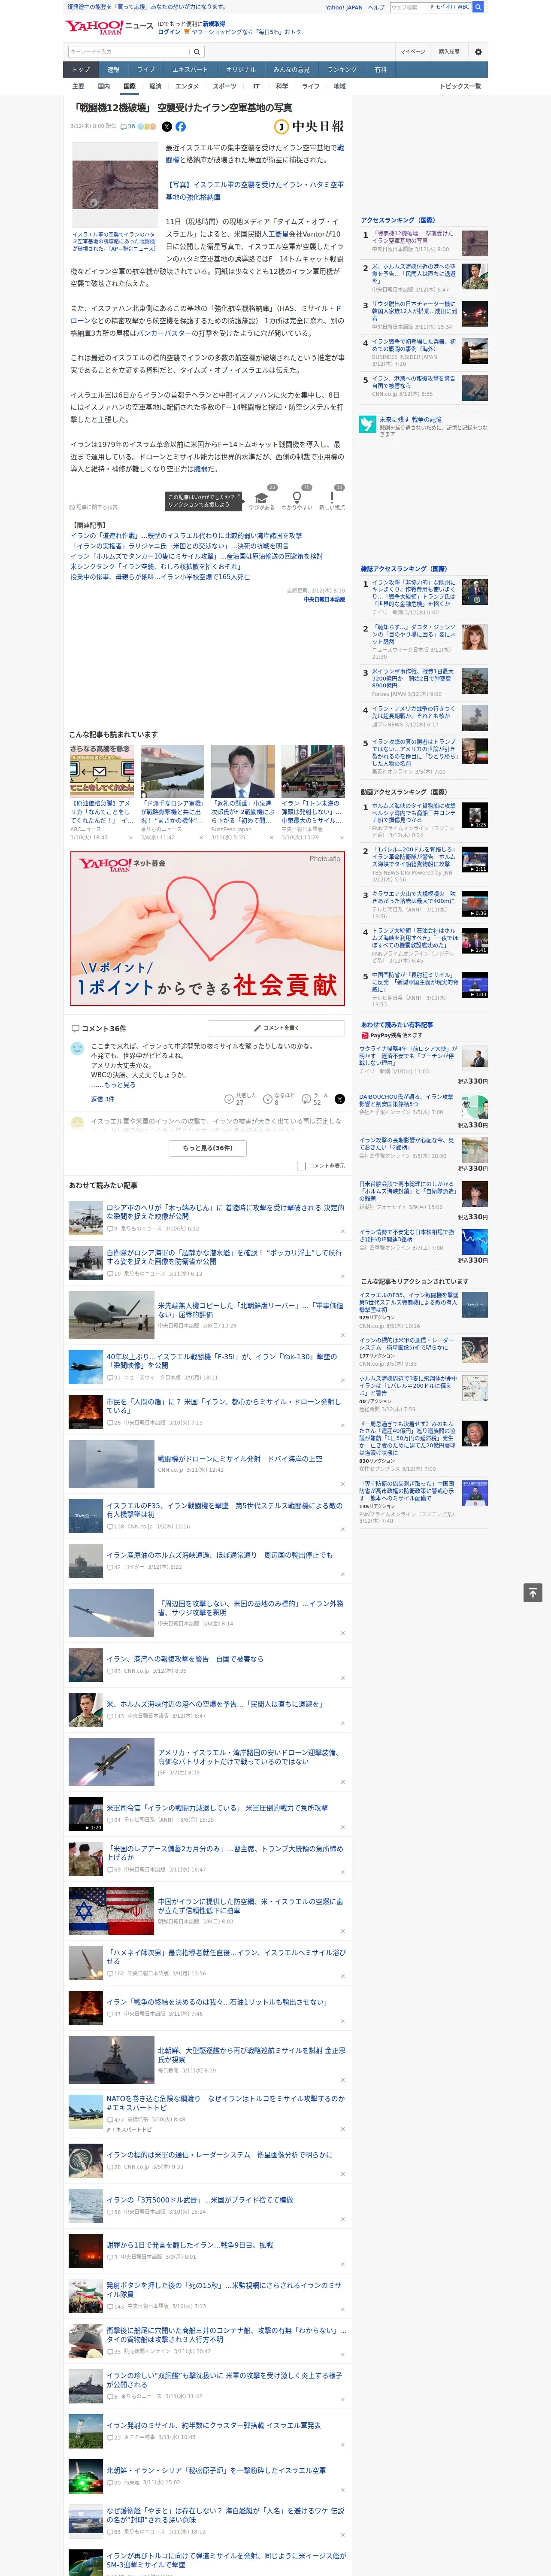Screen dimensions: 551x2576
Task: Open the 科学 category
Action: (282, 86)
